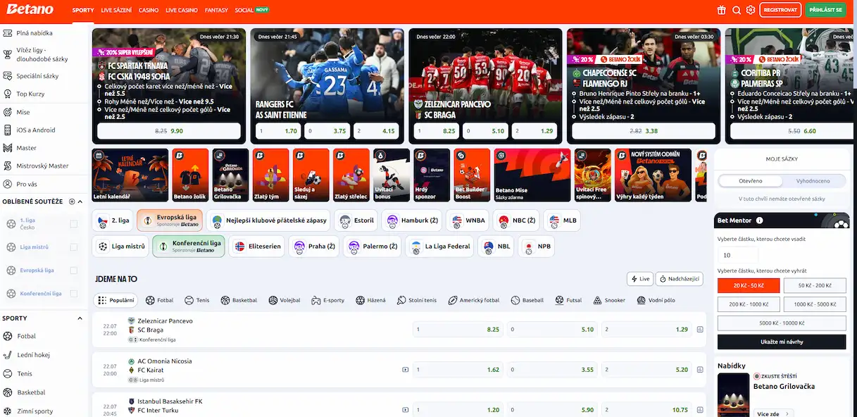Image resolution: width=857 pixels, height=417 pixels.
Task: Add favorite competition with plus icon
Action: click(x=71, y=201)
